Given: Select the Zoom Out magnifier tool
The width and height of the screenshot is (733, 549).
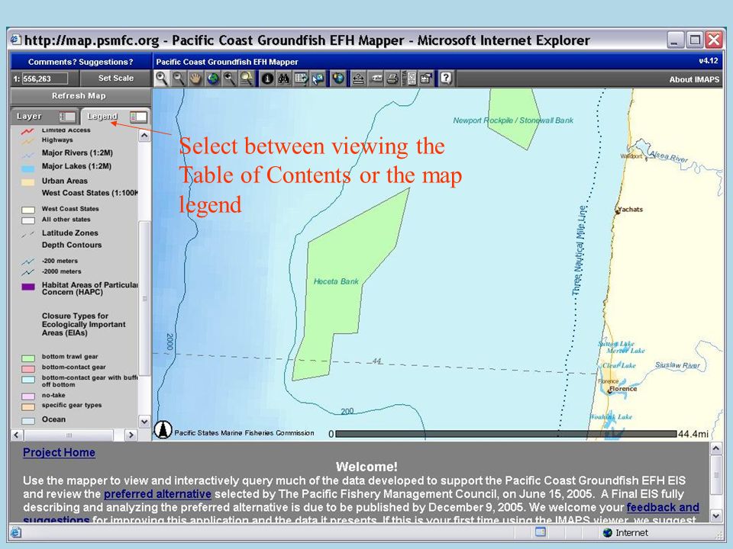Looking at the screenshot, I should 179,79.
